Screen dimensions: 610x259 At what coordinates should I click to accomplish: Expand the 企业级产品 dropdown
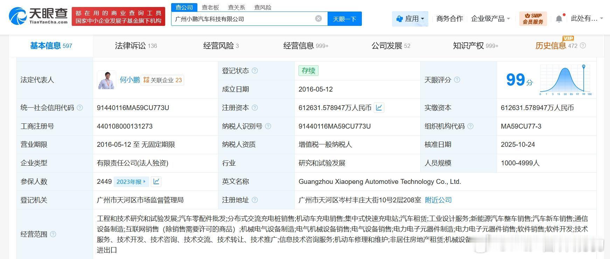pyautogui.click(x=491, y=19)
